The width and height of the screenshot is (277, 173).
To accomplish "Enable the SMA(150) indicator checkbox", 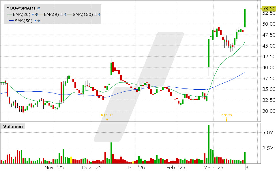I will click(x=96, y=14).
